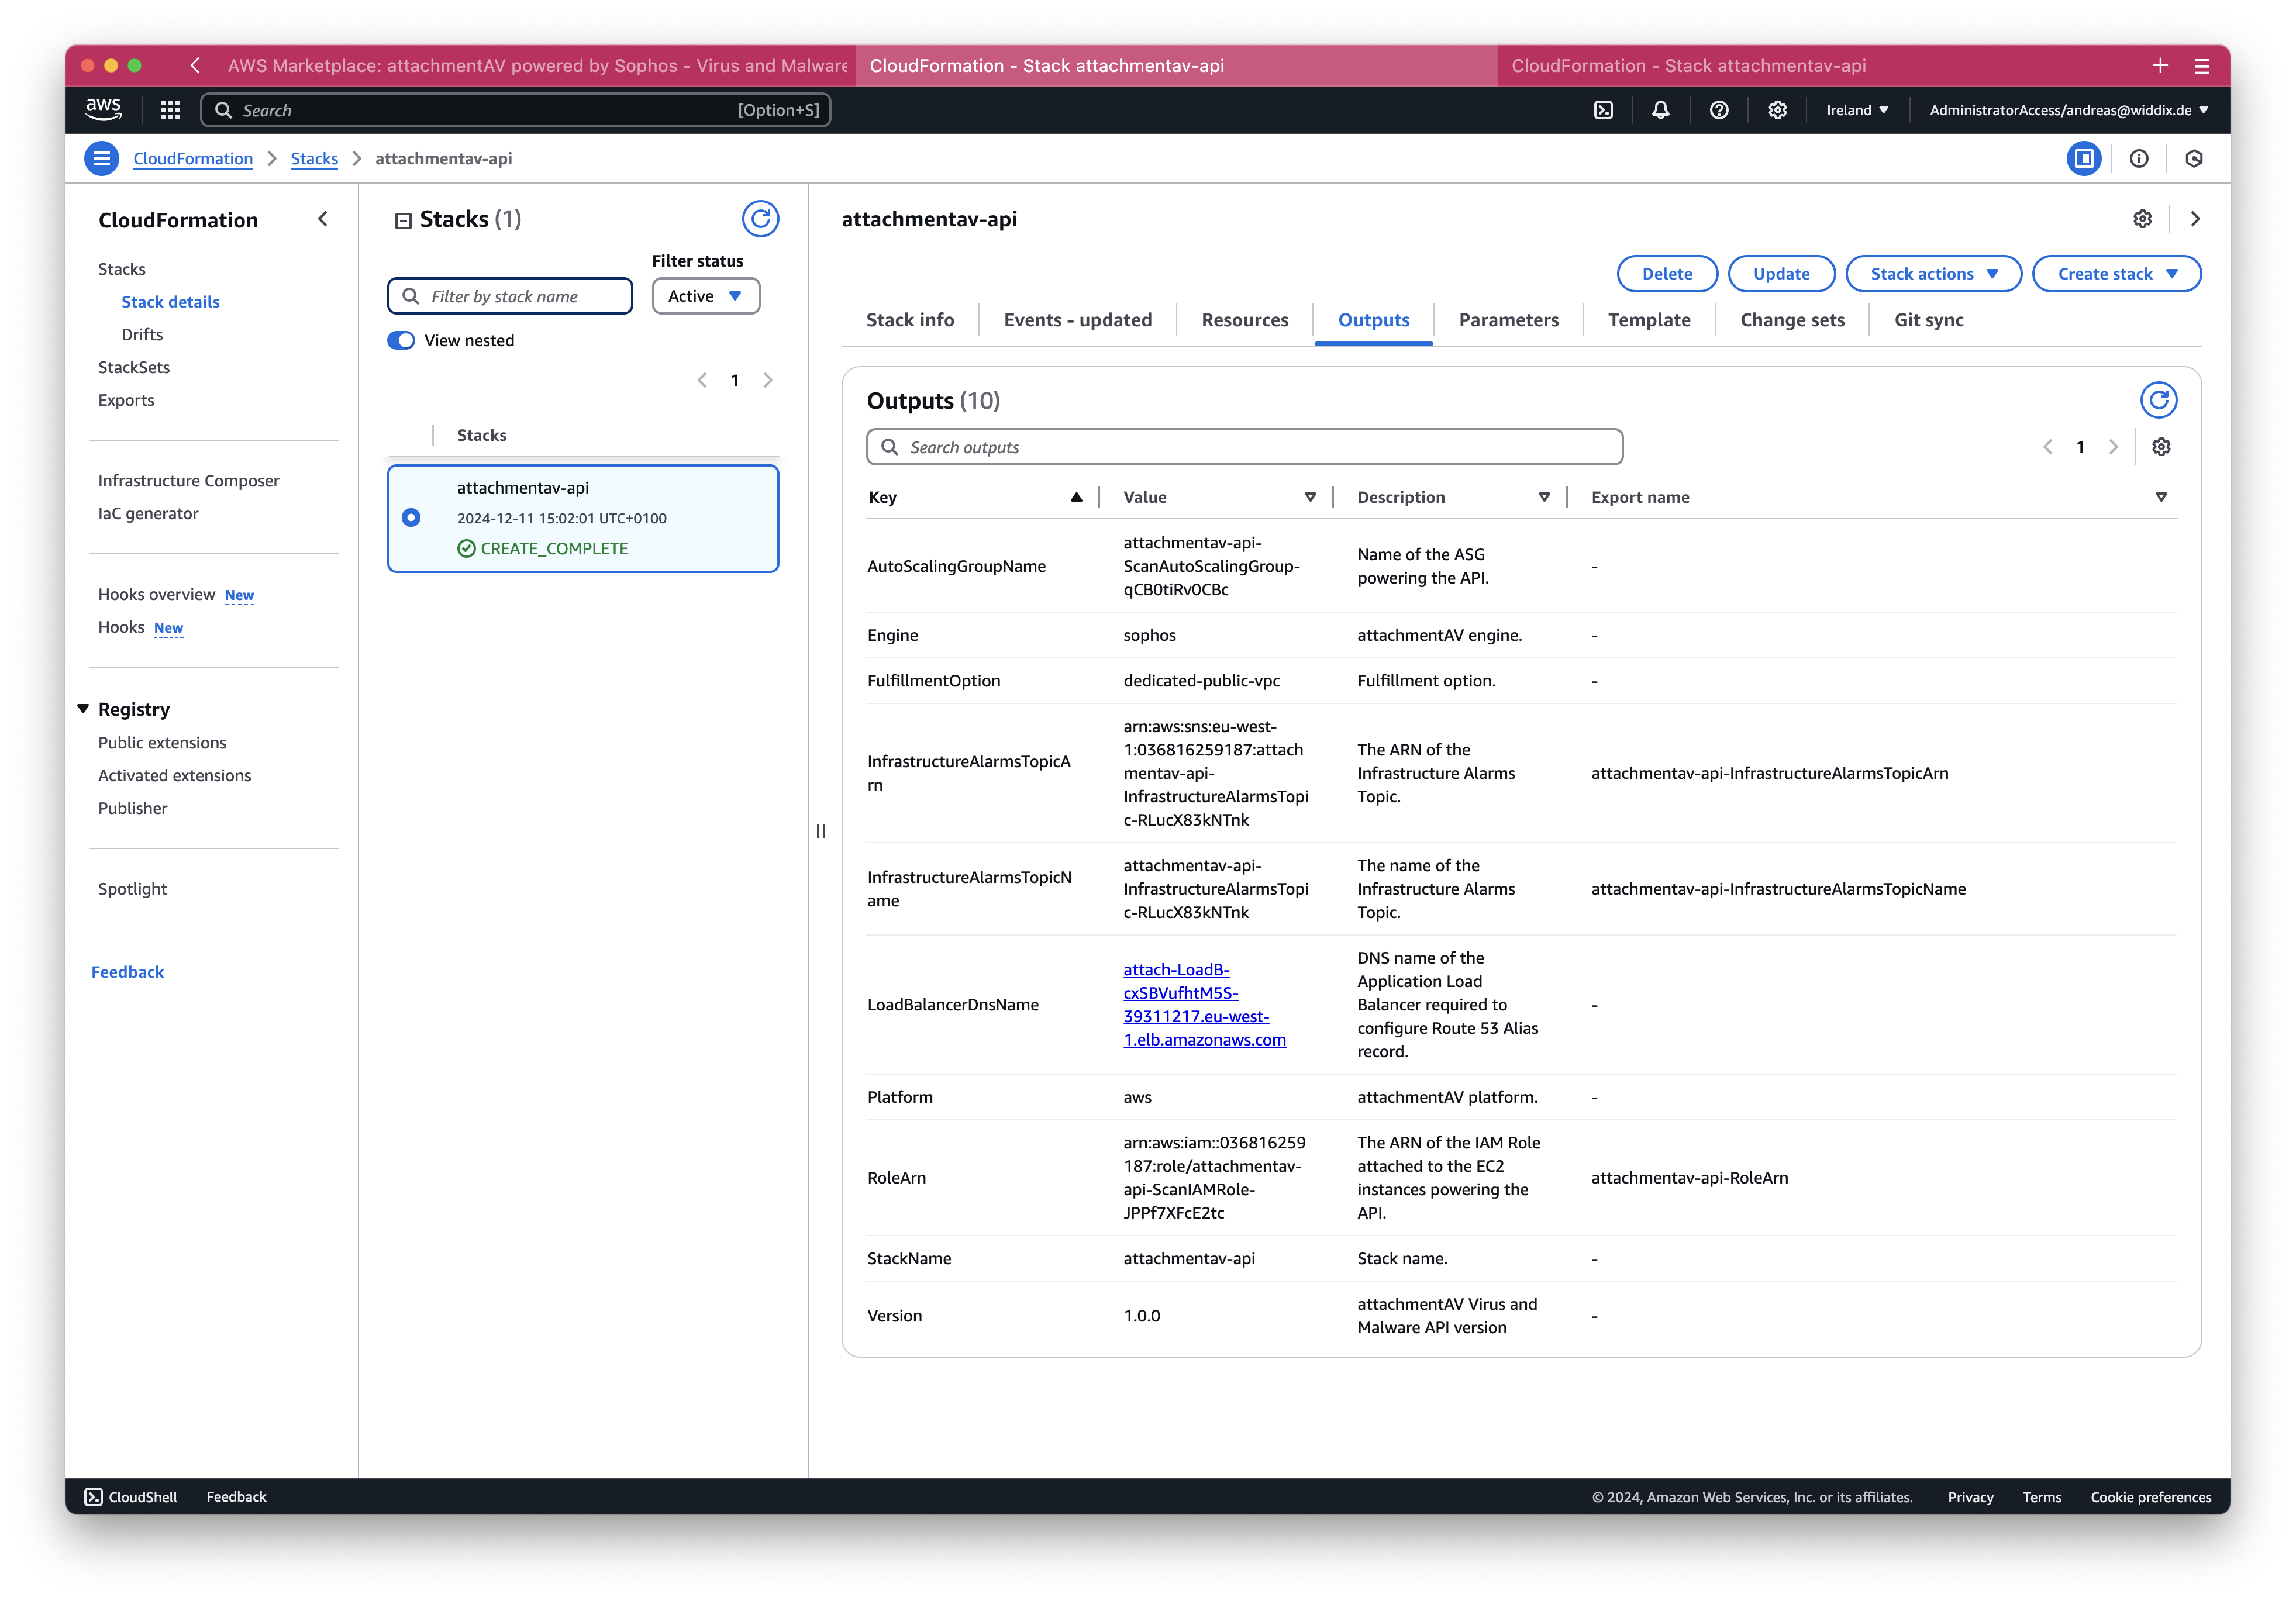Image resolution: width=2296 pixels, height=1601 pixels.
Task: Select the attachmentav-api stack radio button
Action: [411, 518]
